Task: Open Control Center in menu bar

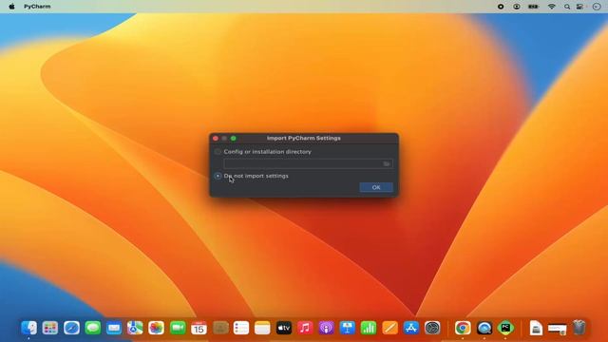Action: [x=580, y=7]
